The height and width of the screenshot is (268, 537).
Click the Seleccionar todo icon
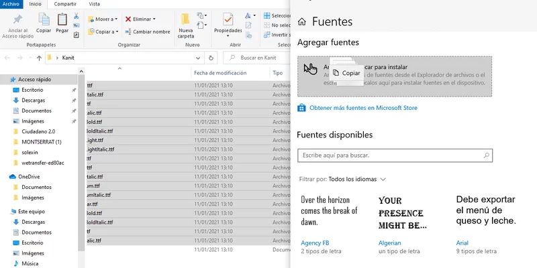coord(266,15)
